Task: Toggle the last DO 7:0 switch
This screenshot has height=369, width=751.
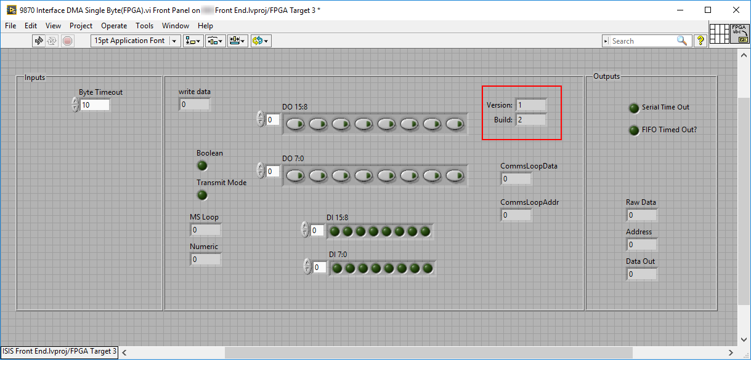Action: click(x=455, y=175)
